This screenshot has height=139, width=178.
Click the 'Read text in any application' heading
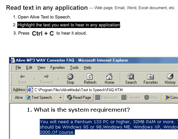click(47, 8)
